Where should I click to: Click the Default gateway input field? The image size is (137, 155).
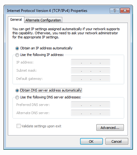pyautogui.click(x=90, y=79)
